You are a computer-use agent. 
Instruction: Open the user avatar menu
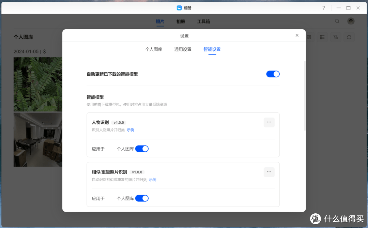351,21
